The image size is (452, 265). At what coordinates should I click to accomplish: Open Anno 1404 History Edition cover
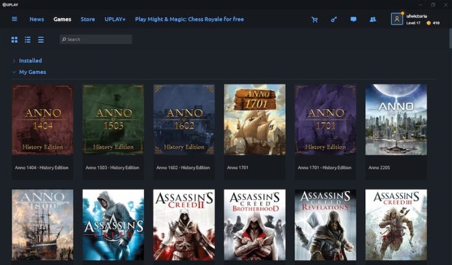pos(42,120)
